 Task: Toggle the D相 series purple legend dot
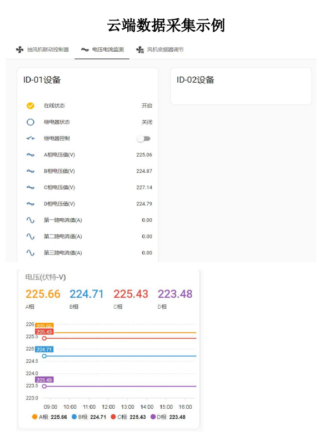(153, 417)
